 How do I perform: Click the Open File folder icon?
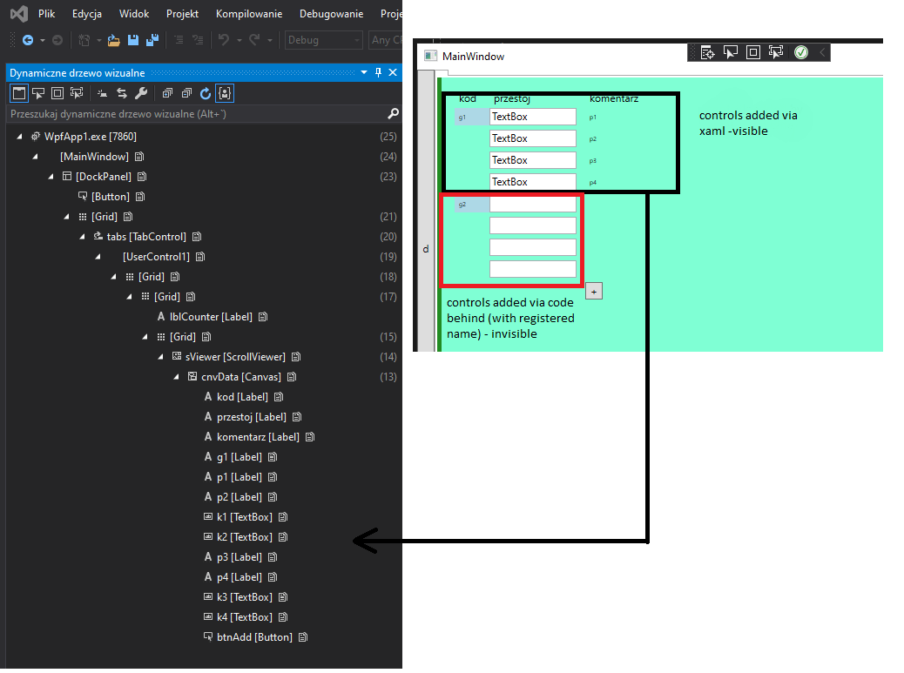(x=114, y=40)
